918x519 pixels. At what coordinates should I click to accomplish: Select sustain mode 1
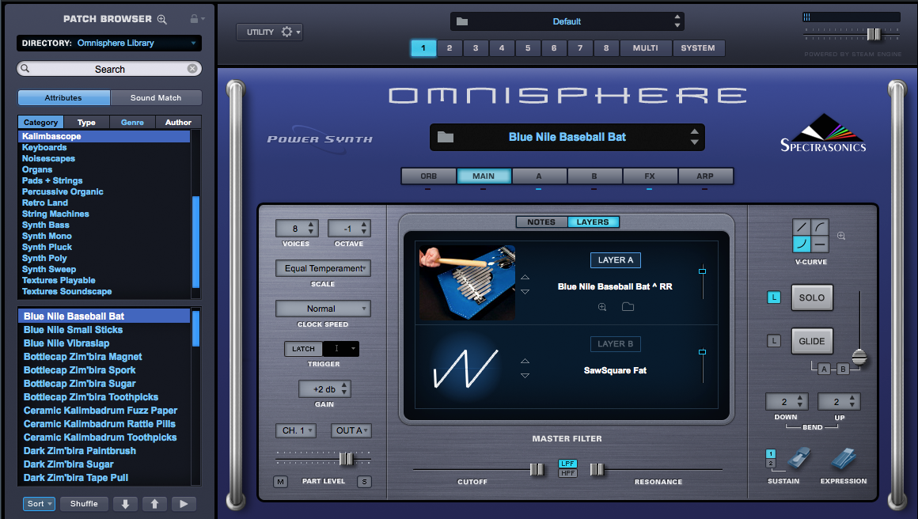click(x=771, y=454)
